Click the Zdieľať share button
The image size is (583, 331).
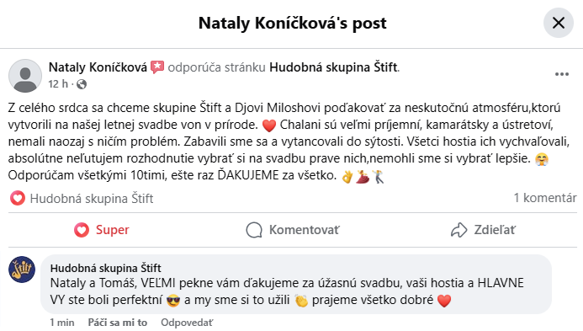tap(483, 230)
